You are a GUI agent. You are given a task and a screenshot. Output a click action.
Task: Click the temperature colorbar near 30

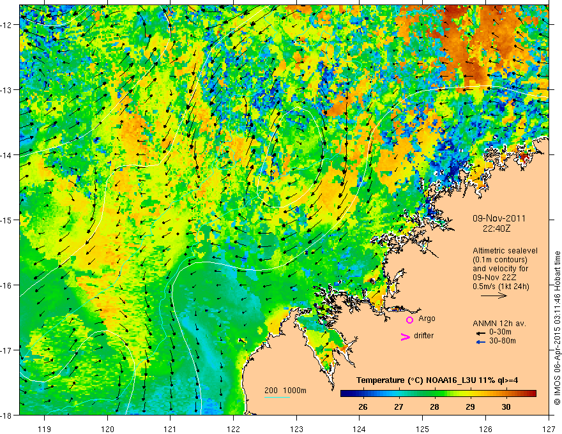click(506, 393)
